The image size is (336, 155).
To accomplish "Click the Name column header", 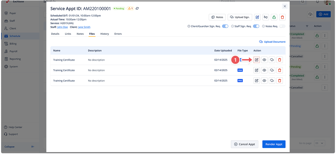I will pyautogui.click(x=57, y=51).
